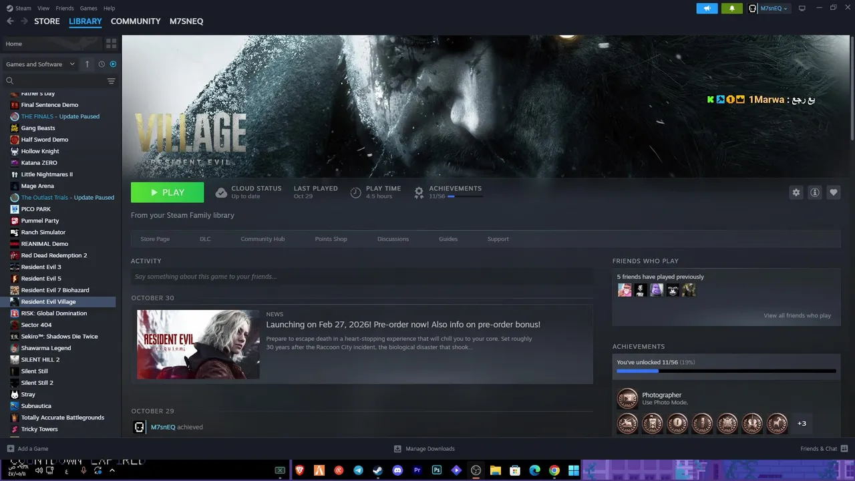The width and height of the screenshot is (855, 481).
Task: Open the View menu
Action: tap(43, 8)
